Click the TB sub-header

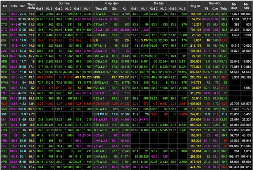pyautogui.click(x=207, y=9)
